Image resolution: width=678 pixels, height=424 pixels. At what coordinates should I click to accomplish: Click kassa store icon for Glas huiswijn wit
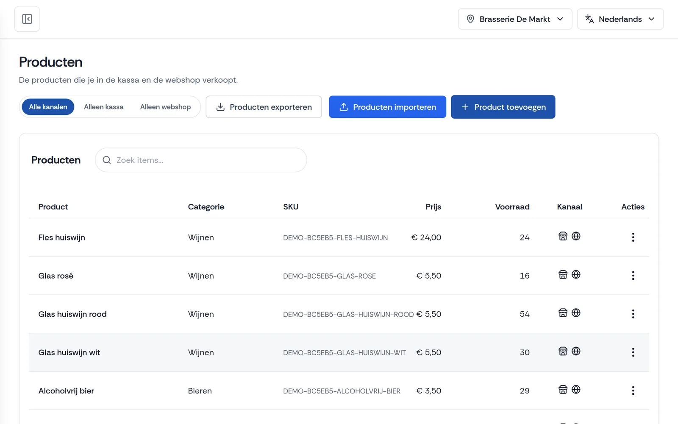point(563,351)
